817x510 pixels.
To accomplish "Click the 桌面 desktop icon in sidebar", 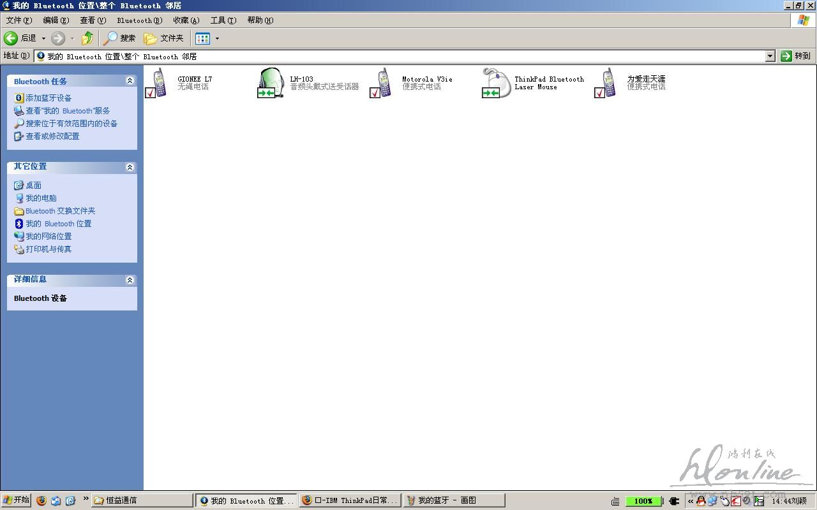I will click(19, 186).
